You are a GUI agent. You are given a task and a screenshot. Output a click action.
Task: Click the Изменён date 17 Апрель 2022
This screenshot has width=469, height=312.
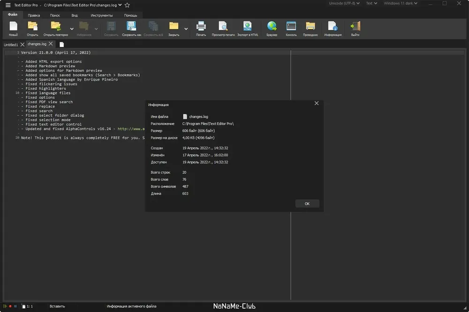click(205, 155)
